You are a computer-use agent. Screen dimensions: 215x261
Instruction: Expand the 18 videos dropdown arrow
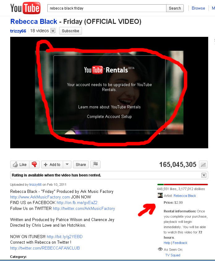[53, 31]
